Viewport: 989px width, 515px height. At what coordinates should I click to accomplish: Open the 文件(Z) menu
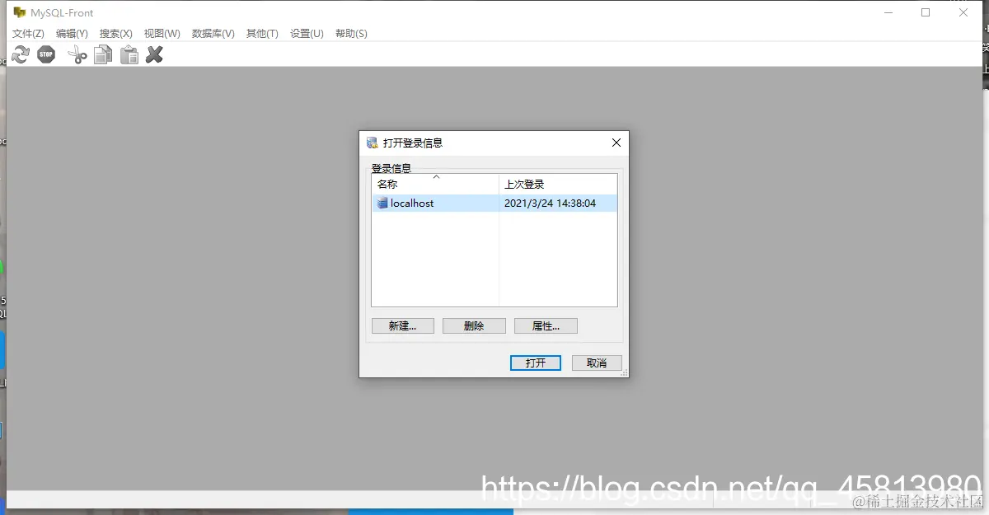pyautogui.click(x=27, y=33)
